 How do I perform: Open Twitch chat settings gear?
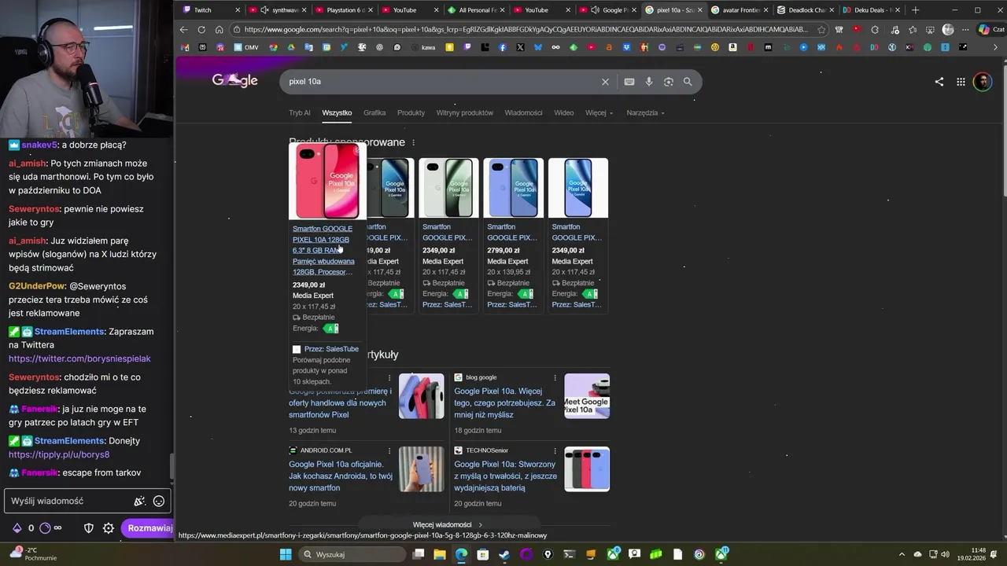(109, 528)
